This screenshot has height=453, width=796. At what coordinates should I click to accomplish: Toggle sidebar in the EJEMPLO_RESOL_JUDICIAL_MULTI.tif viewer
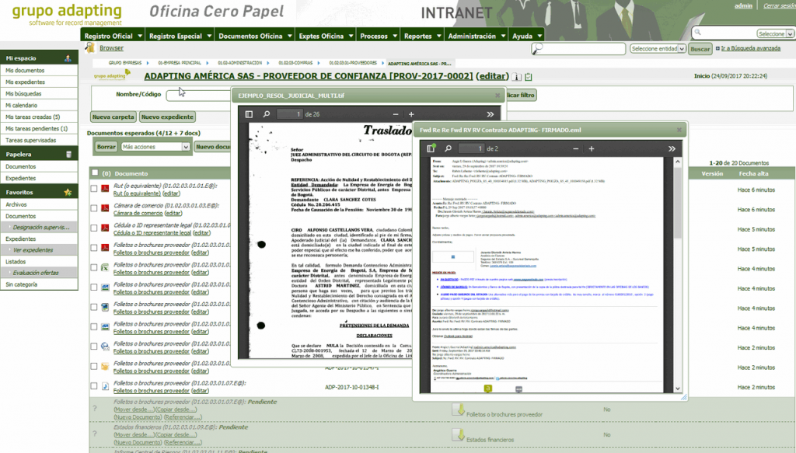tap(249, 114)
